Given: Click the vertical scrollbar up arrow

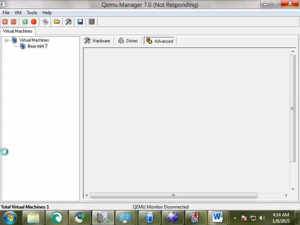Looking at the screenshot, I should 293,52.
